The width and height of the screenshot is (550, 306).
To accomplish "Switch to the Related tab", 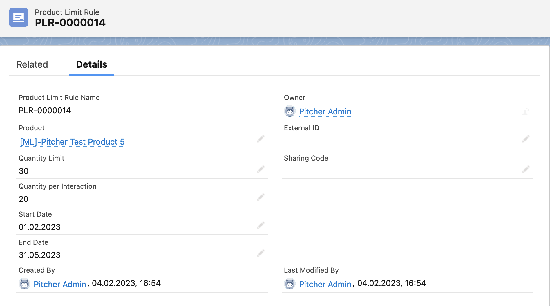I will pos(32,64).
